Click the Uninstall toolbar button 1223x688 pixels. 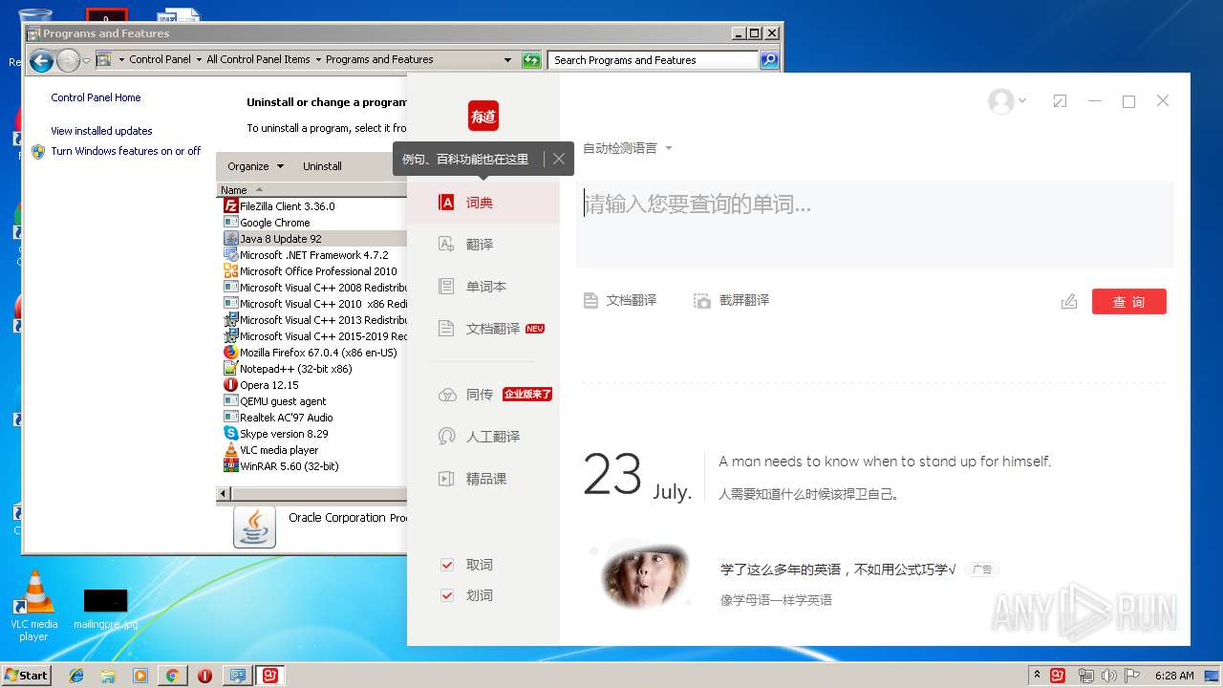322,166
